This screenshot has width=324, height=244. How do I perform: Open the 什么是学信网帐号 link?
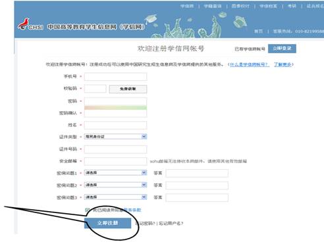pos(250,64)
